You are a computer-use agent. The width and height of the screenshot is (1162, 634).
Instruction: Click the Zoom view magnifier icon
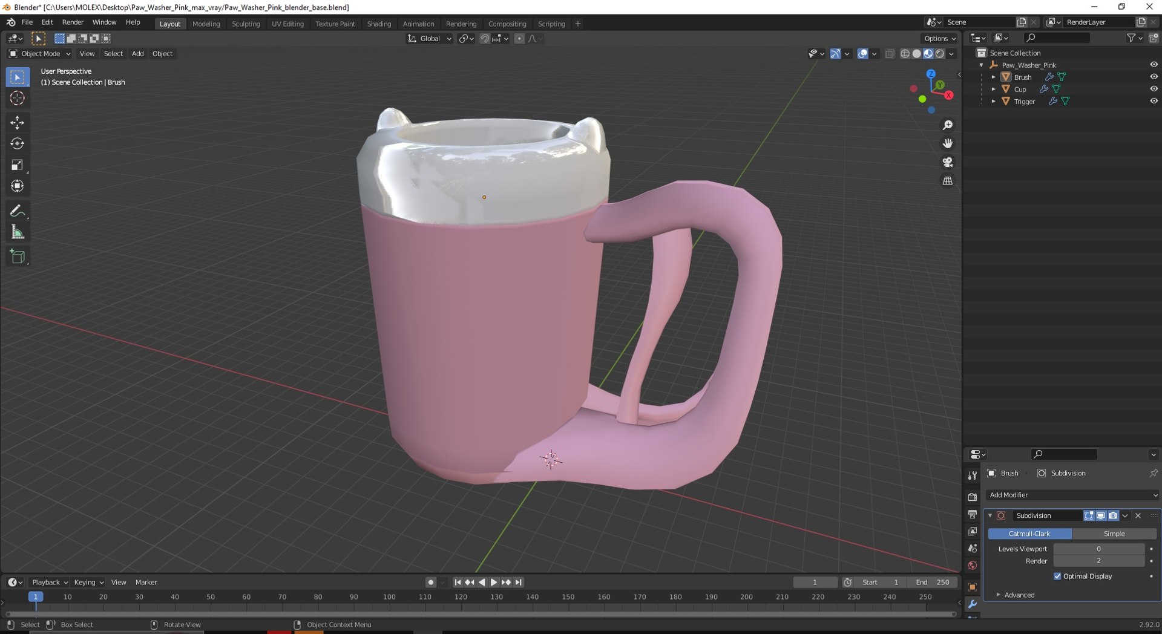point(948,125)
